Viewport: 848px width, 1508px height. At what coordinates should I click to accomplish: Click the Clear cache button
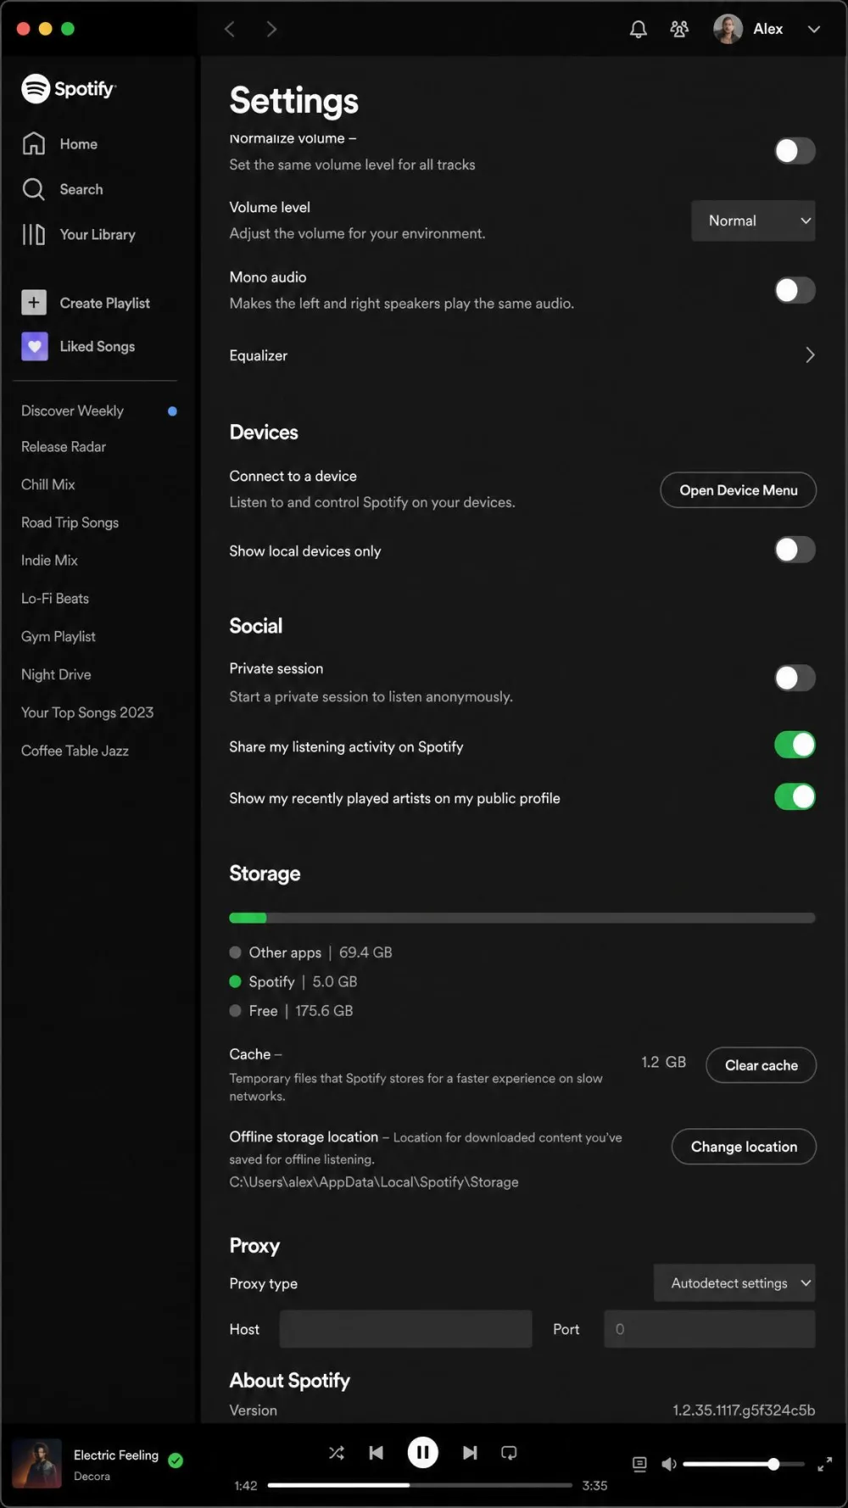click(x=762, y=1065)
